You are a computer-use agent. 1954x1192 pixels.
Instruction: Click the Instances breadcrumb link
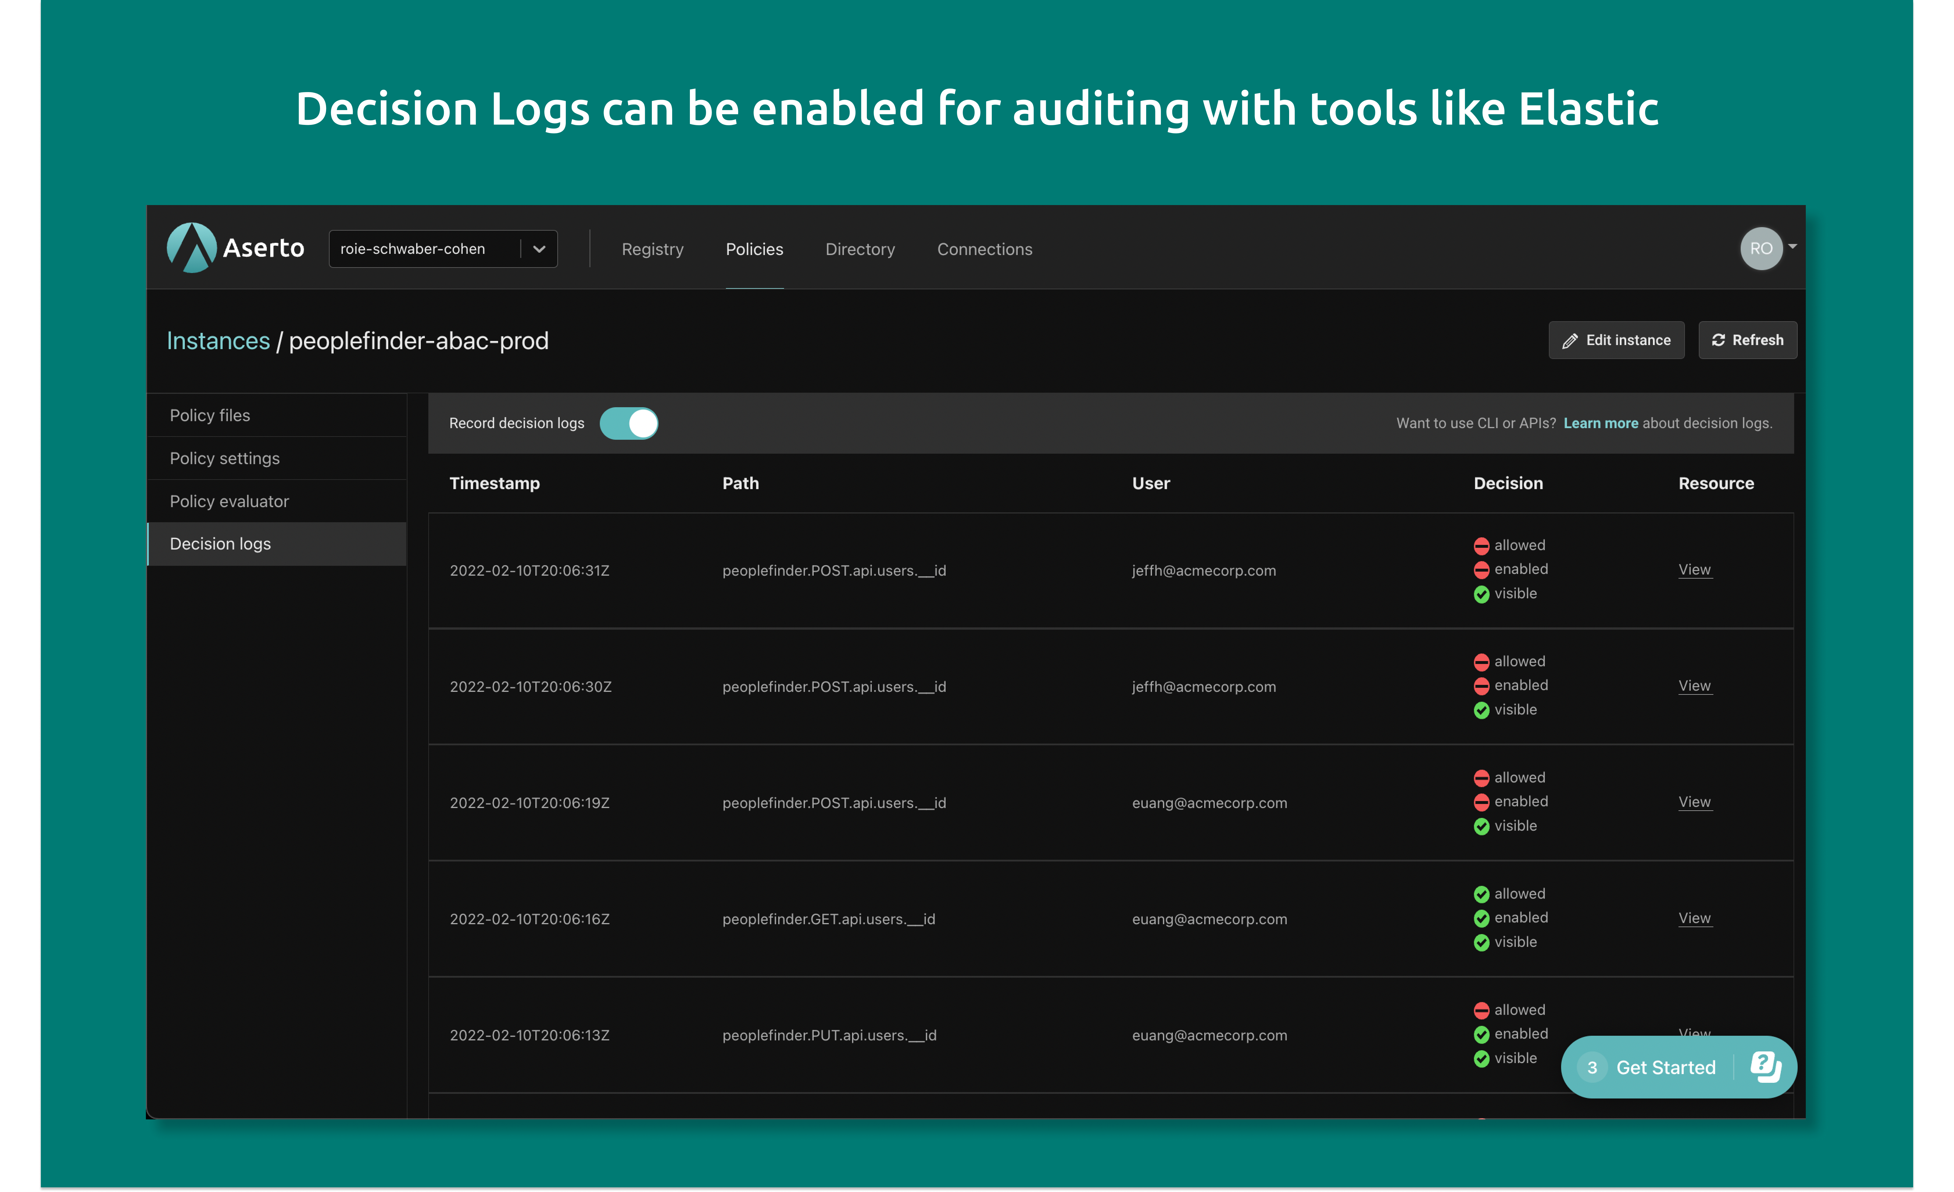(x=218, y=341)
